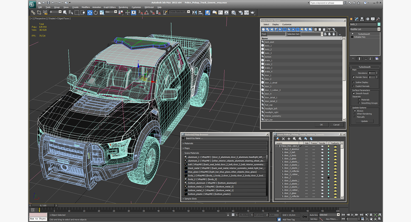Enable the Explicit Normals checkbox
The image size is (411, 222).
click(354, 86)
